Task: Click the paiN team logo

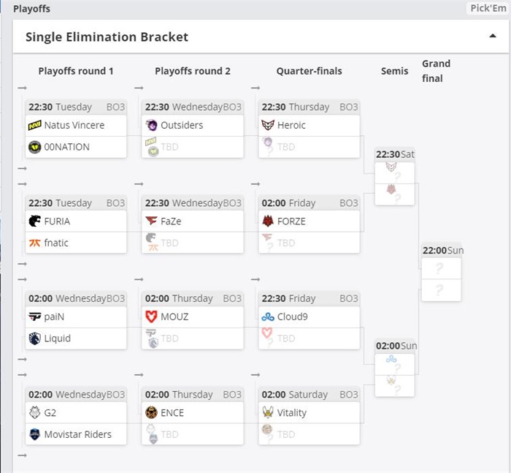Action: (34, 317)
